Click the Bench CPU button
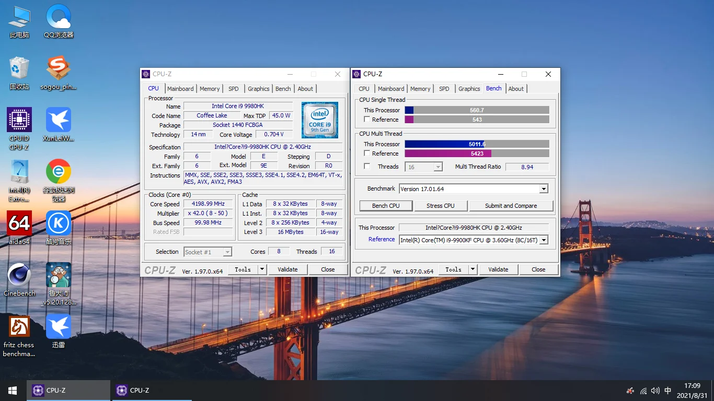Viewport: 714px width, 401px height. pos(386,206)
